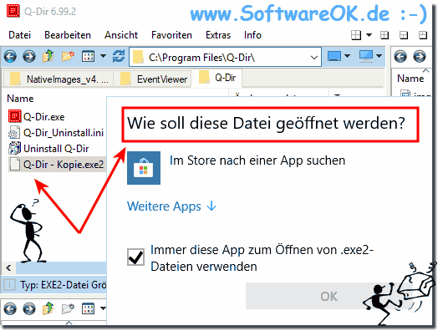Screen dimensions: 438x331
Task: Select the Q-Dir.exe file
Action: [x=37, y=117]
